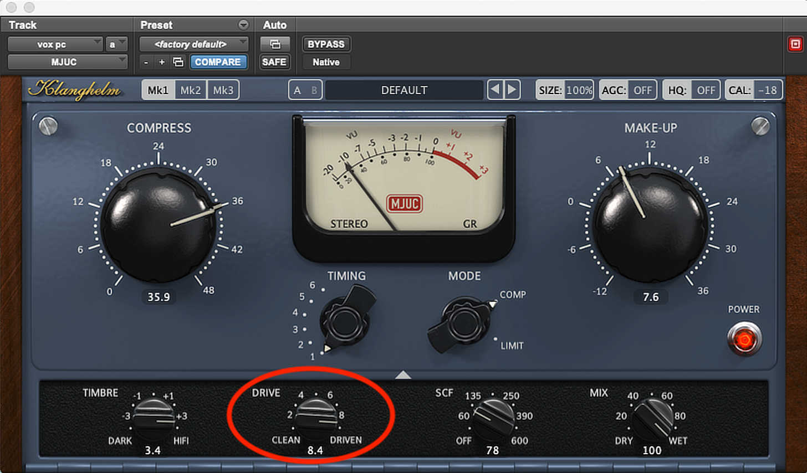Screen dimensions: 807x473
Task: Click the SCF sidechain filter knob
Action: click(493, 419)
